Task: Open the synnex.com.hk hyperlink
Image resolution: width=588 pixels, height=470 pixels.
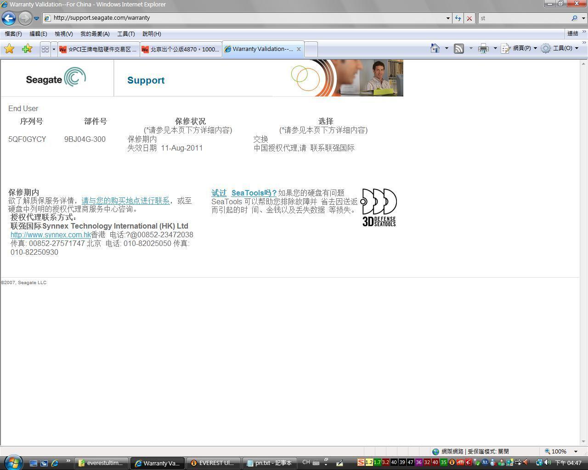Action: (51, 235)
